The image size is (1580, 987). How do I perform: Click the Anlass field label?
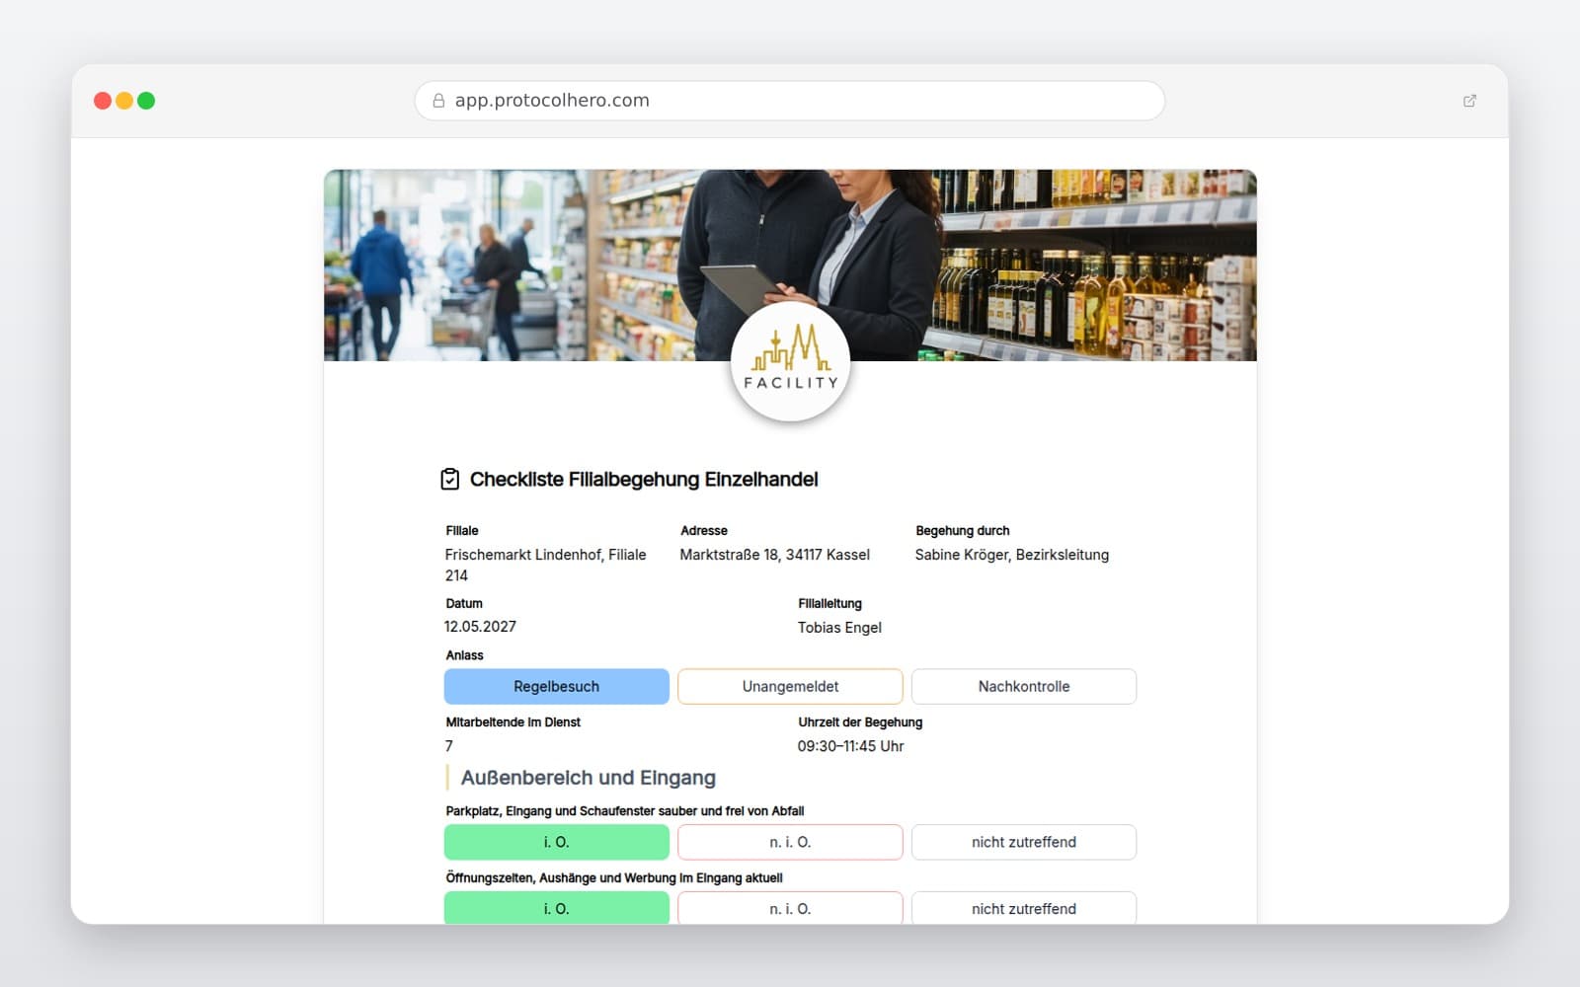464,655
